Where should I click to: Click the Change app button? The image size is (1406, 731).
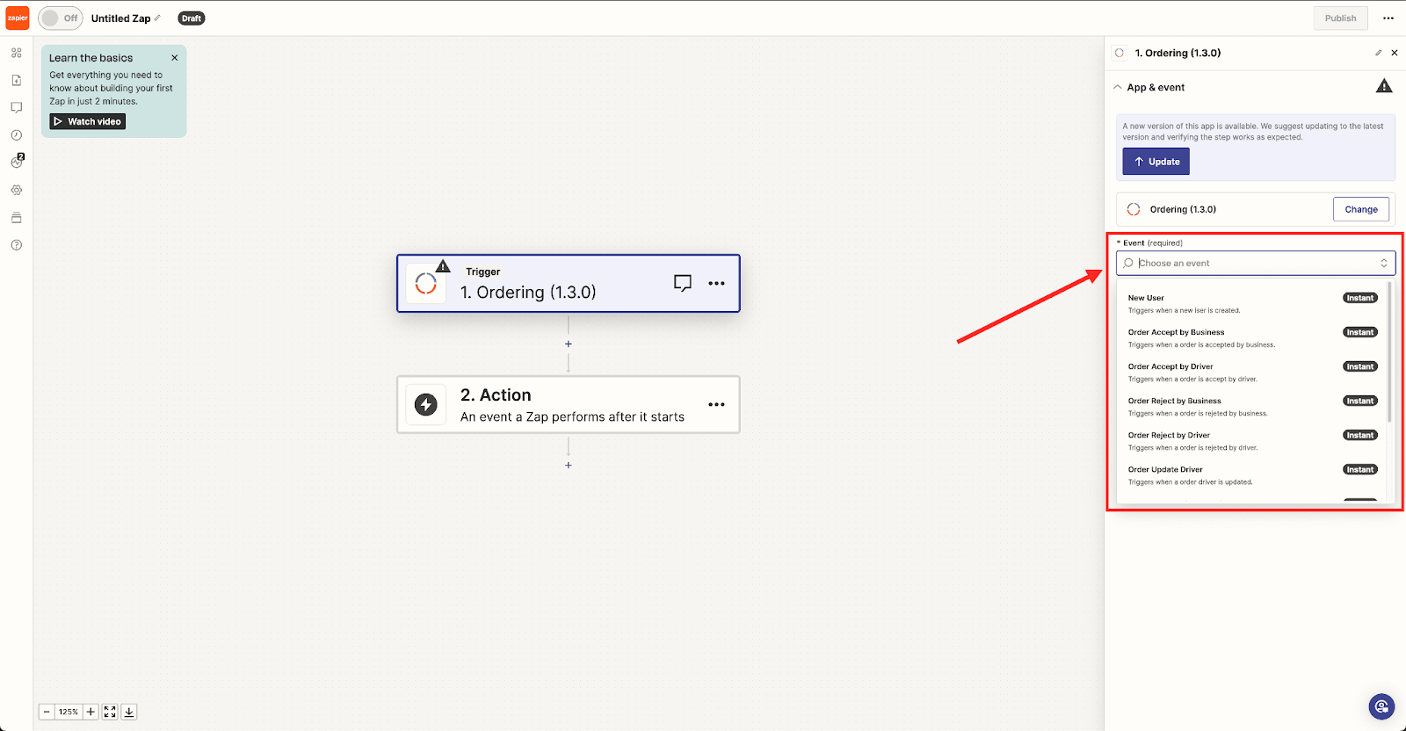pos(1361,209)
